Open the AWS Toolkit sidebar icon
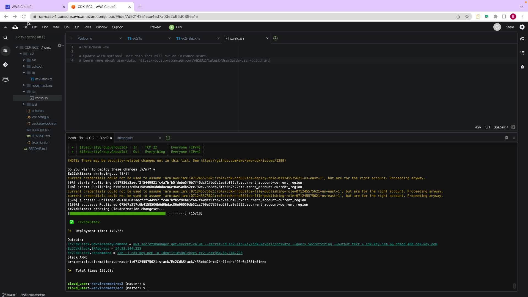Viewport: 528px width, 297px height. pos(5,79)
